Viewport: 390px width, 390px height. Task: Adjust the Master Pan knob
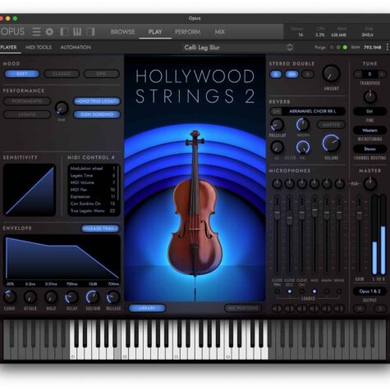[370, 184]
